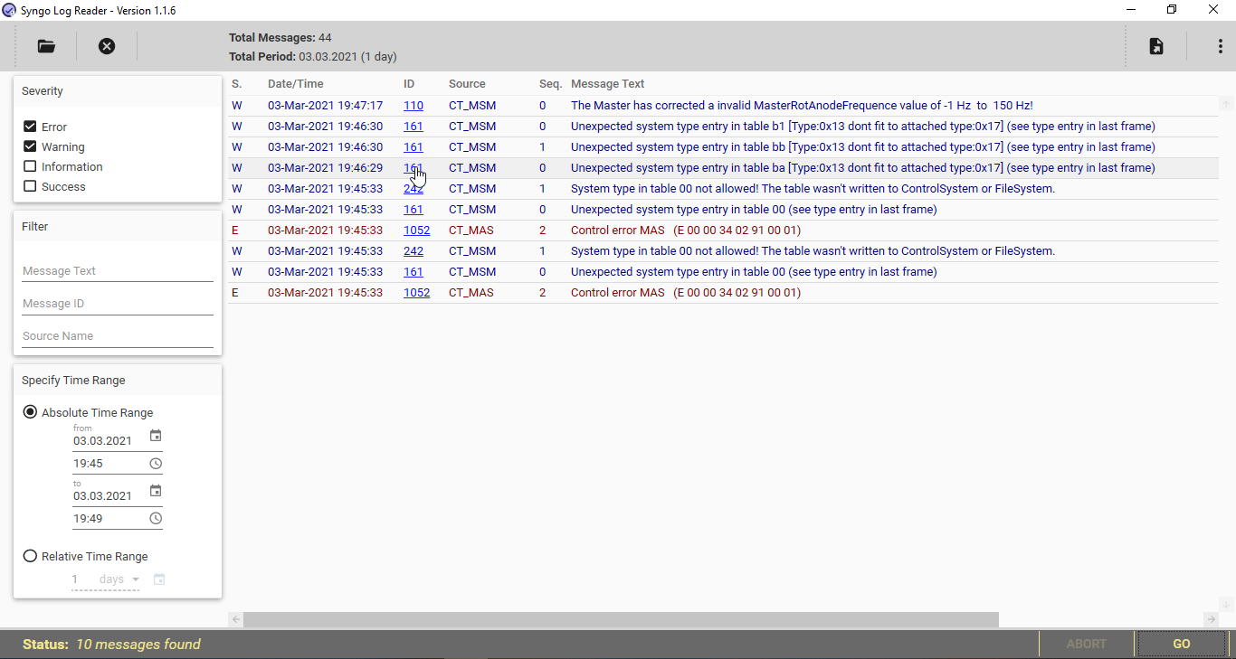Open log file with folder icon
1236x659 pixels.
coord(46,46)
